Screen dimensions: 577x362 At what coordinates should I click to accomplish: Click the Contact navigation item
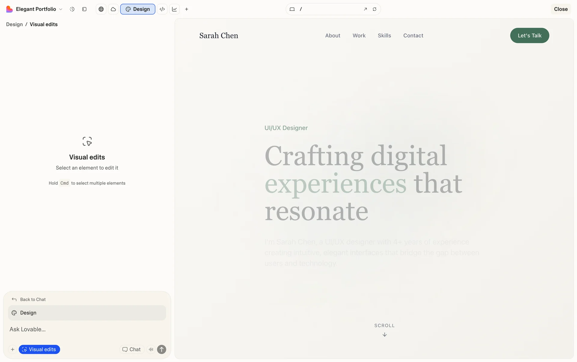point(413,35)
